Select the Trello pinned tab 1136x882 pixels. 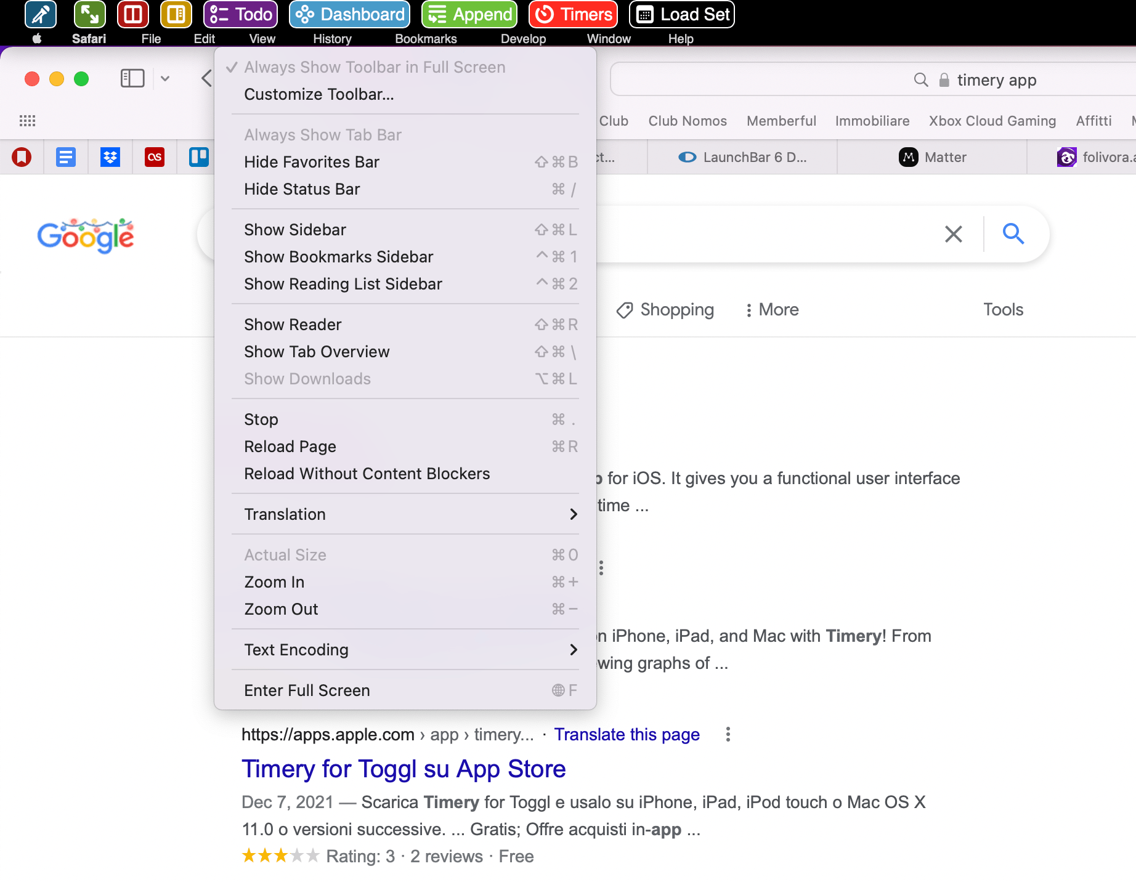[198, 157]
